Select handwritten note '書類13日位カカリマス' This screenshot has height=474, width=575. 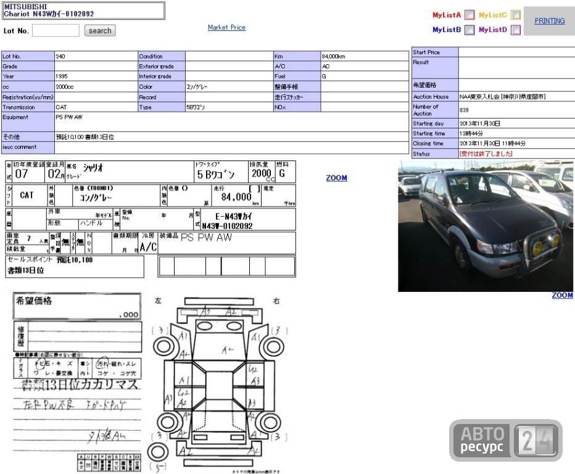coord(79,385)
